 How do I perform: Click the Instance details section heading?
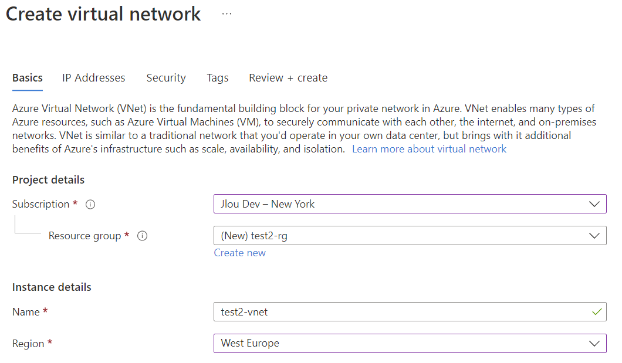[52, 287]
